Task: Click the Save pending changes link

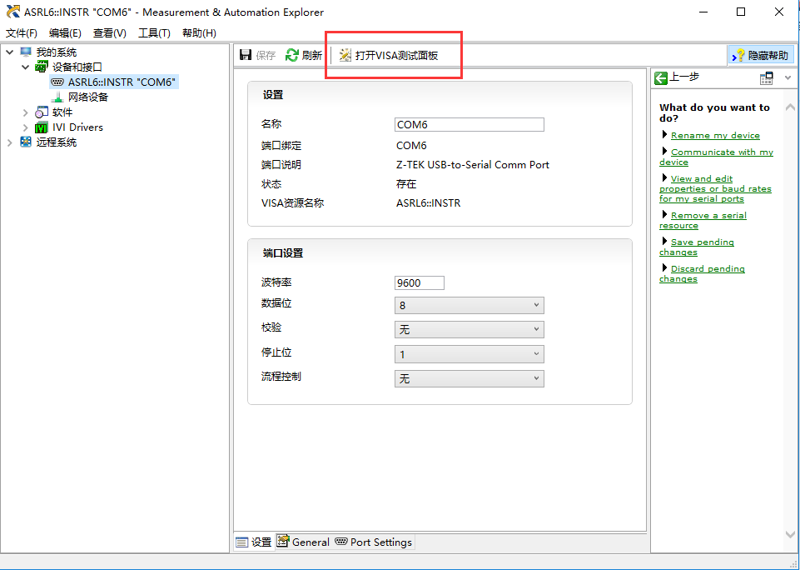Action: (697, 247)
